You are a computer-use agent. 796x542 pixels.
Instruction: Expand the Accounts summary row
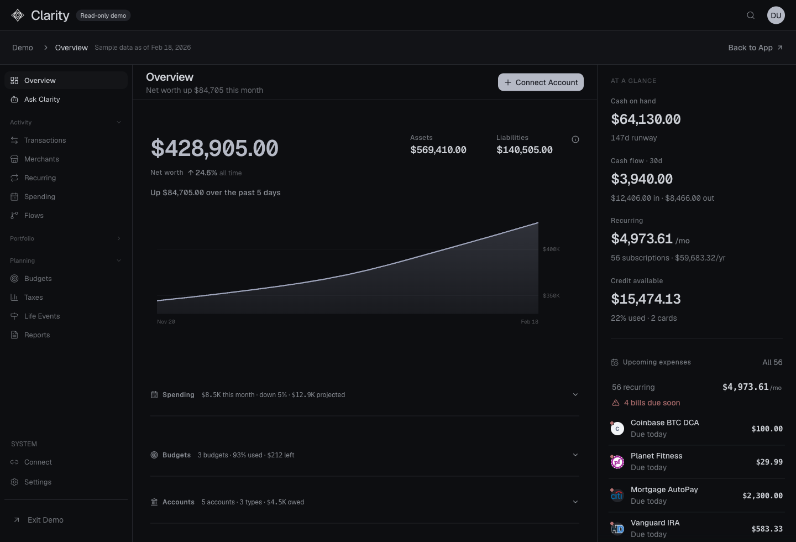pos(575,502)
